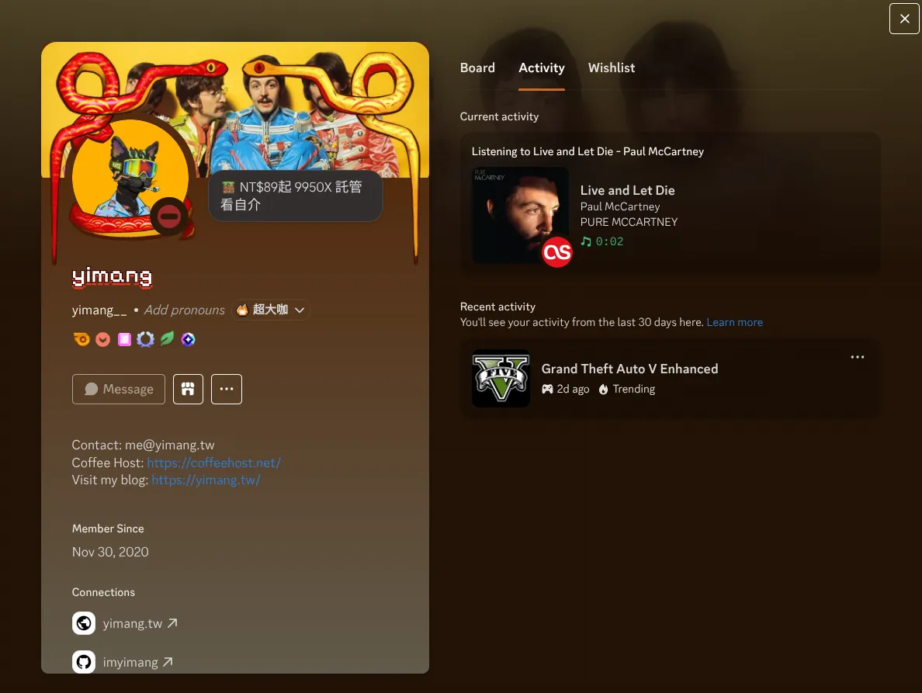Click the display name yimang
Viewport: 922px width, 693px height.
[x=112, y=277]
